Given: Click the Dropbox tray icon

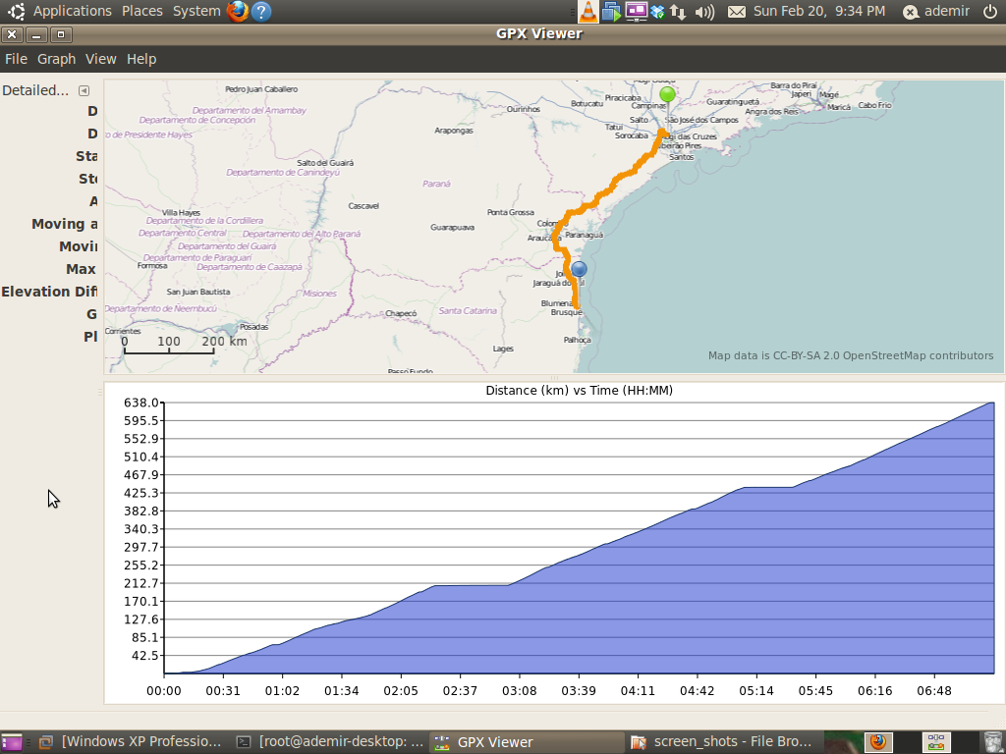Looking at the screenshot, I should [658, 12].
